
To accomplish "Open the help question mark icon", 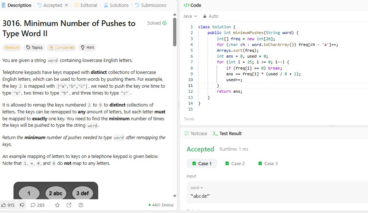I will (x=81, y=205).
